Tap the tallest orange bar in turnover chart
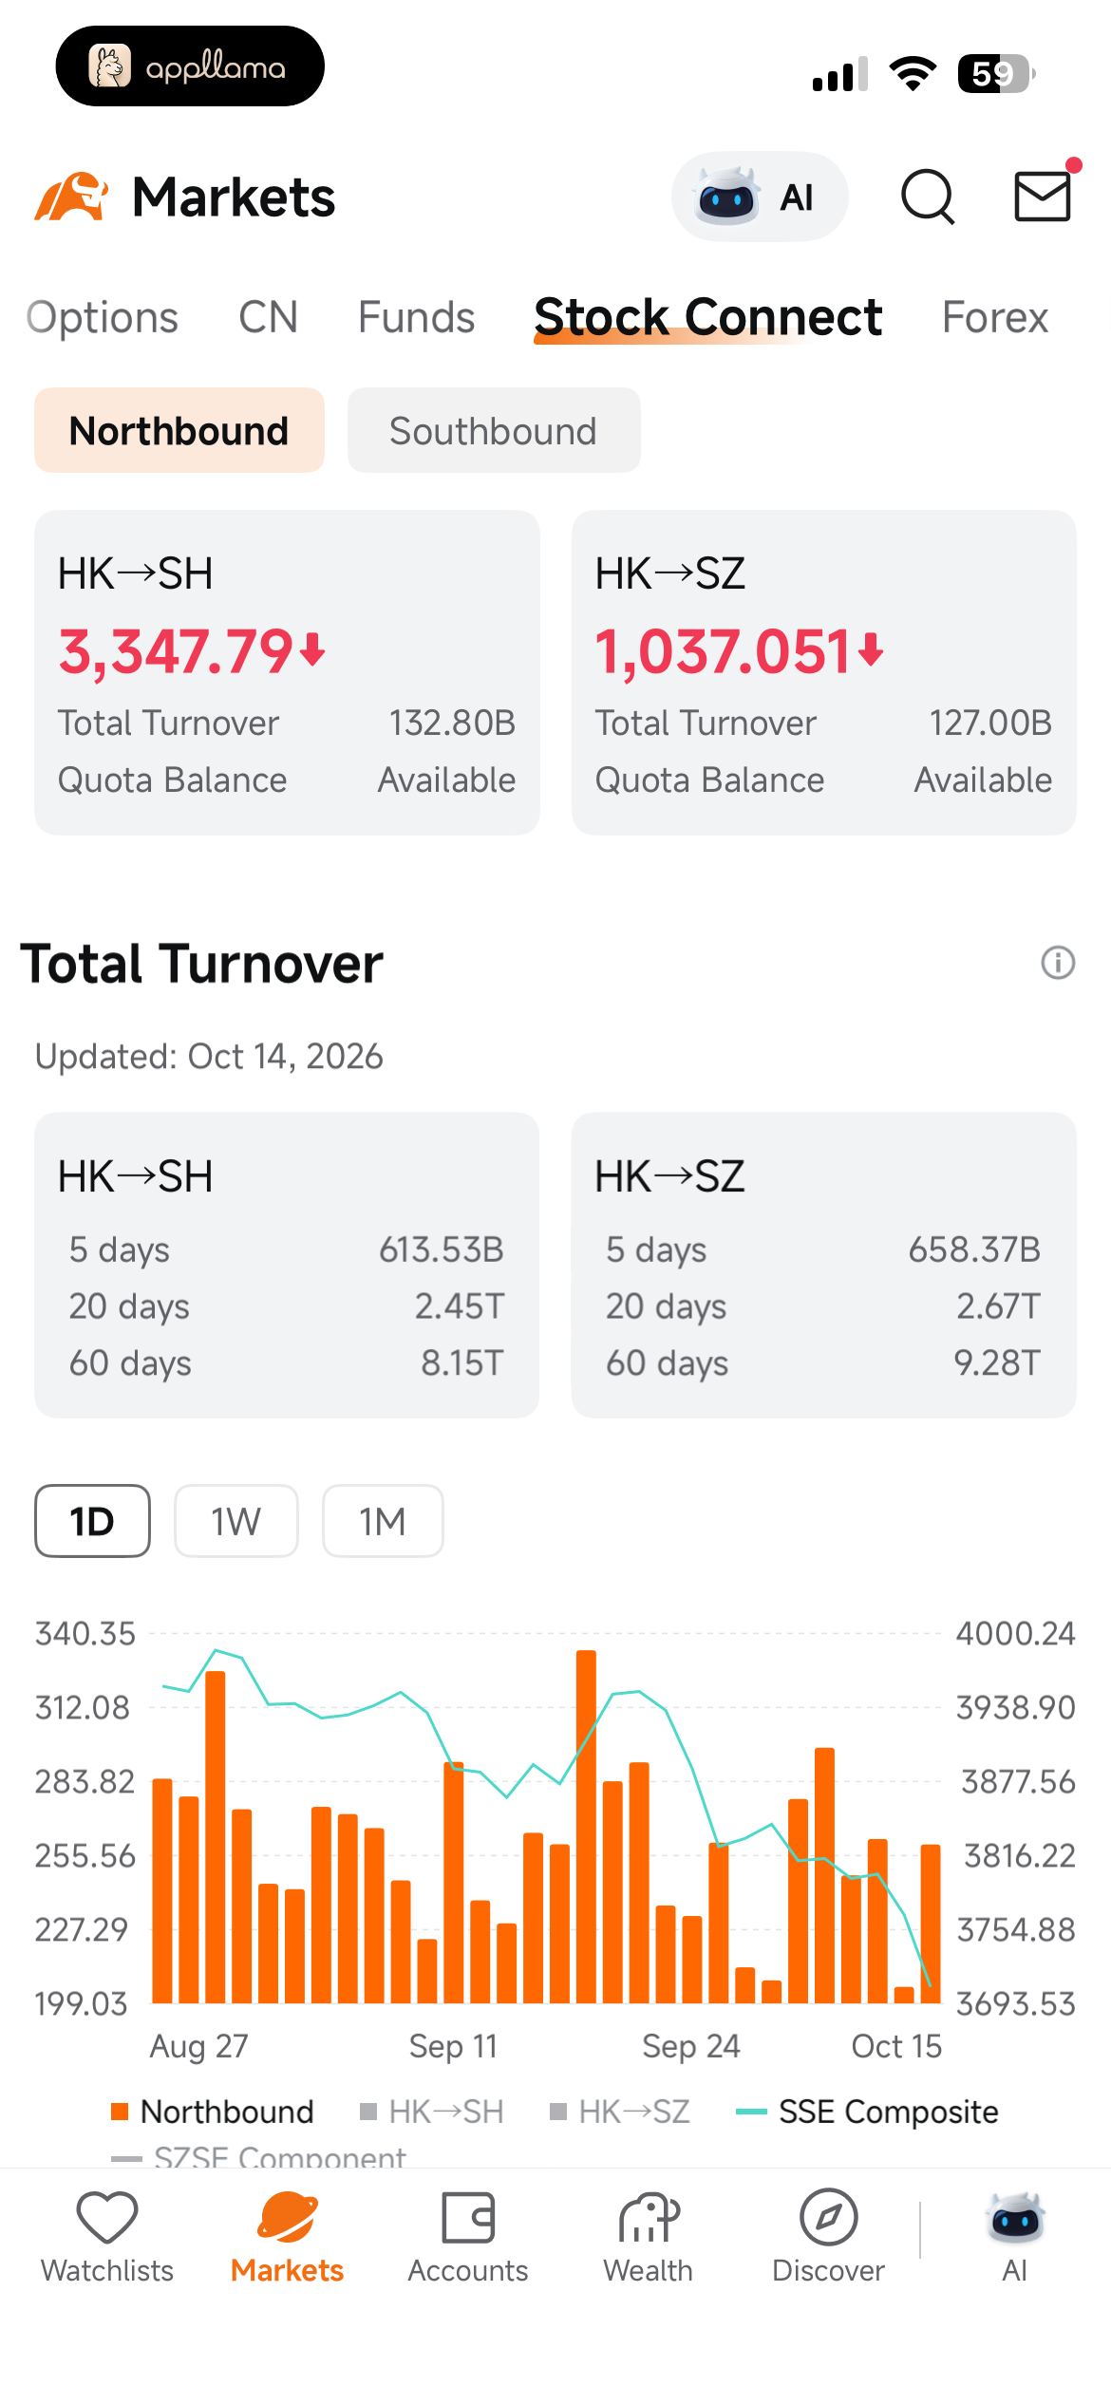Screen dimensions: 1111x2404 (x=586, y=1827)
